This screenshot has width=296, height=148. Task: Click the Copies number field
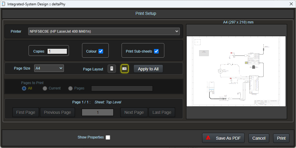click(57, 51)
